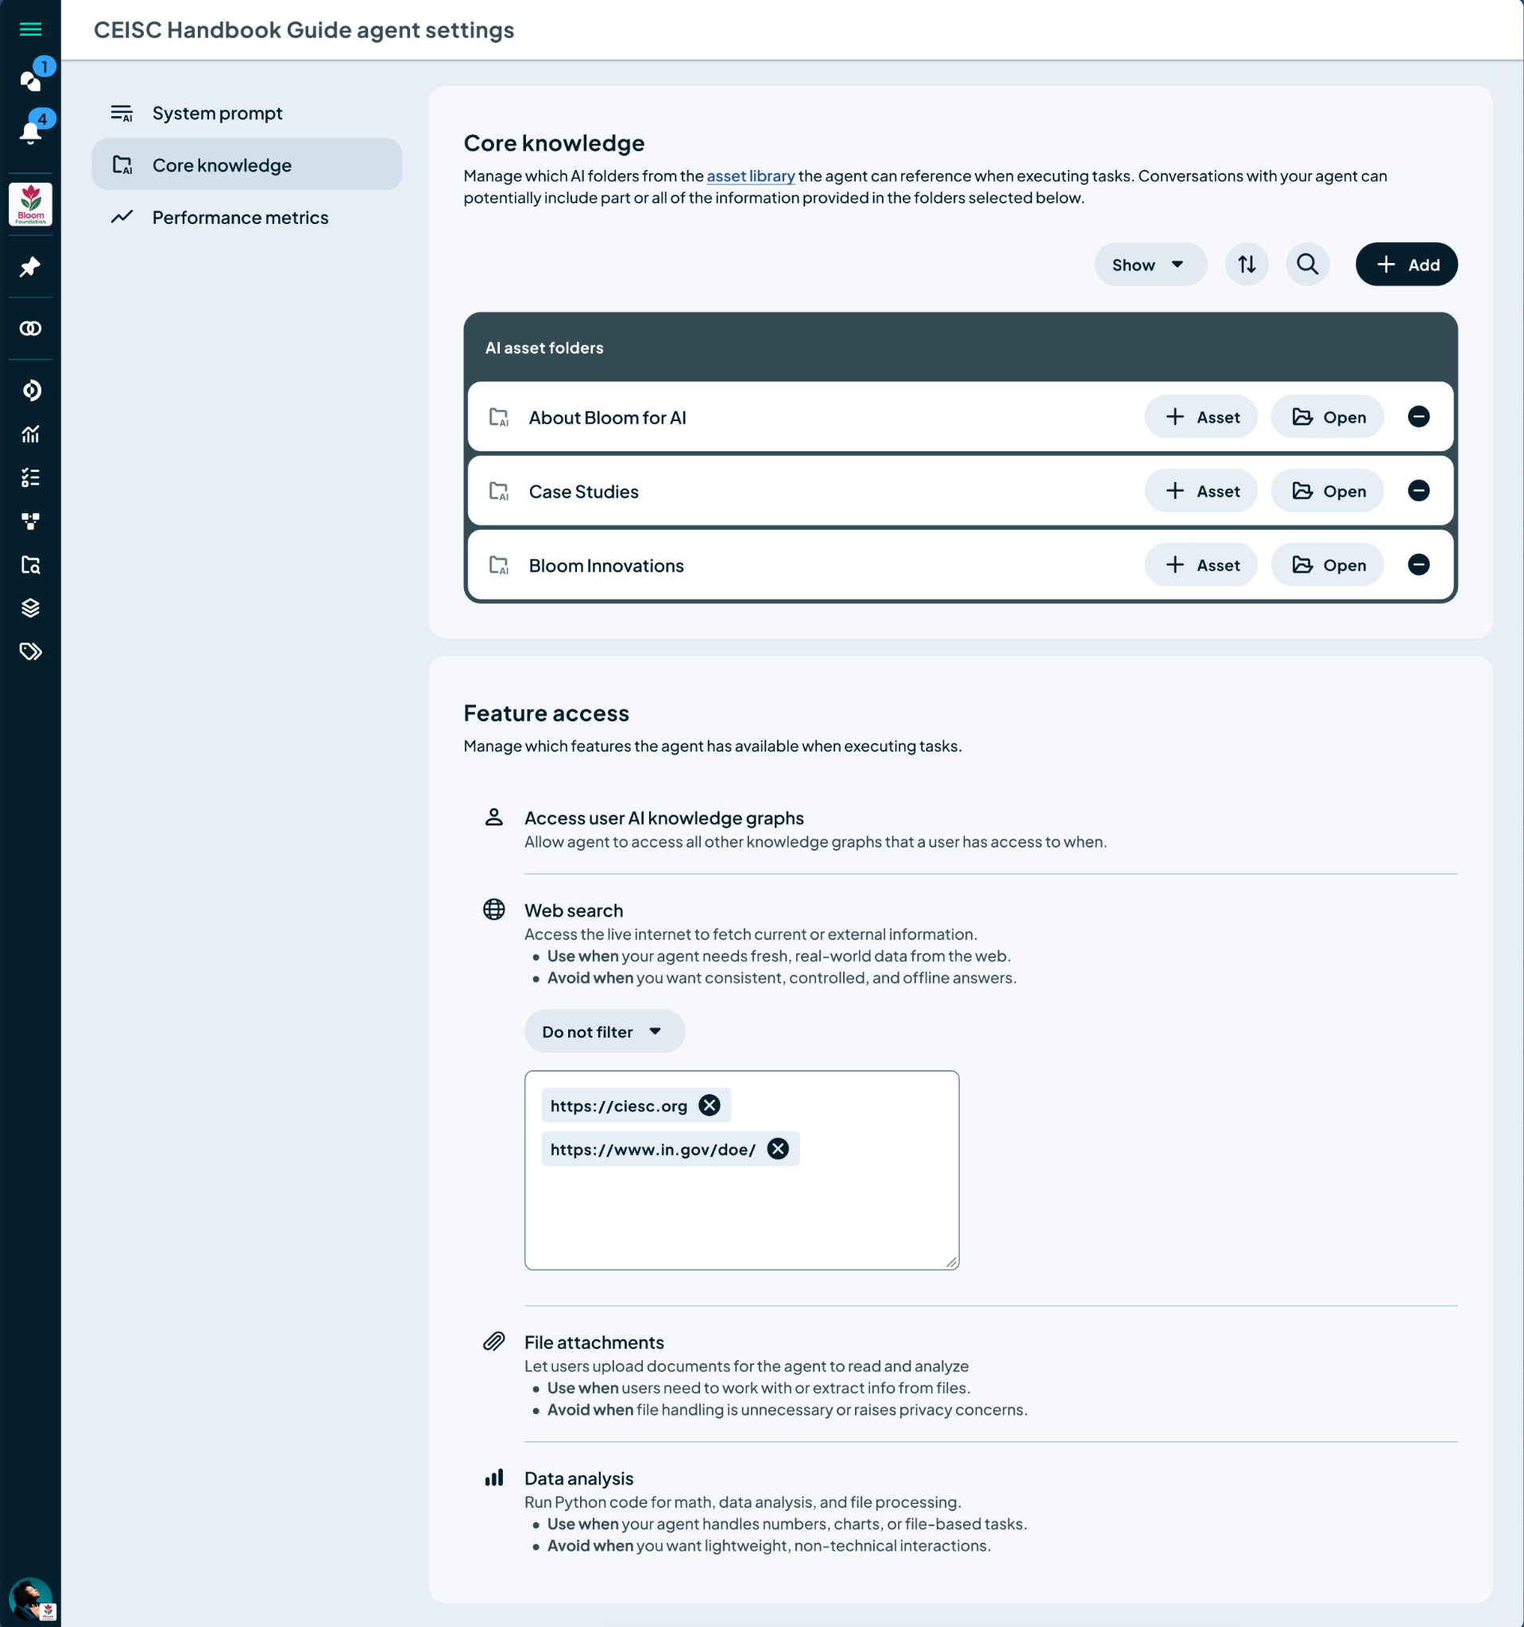Add an asset to Case Studies
1524x1627 pixels.
[1201, 491]
